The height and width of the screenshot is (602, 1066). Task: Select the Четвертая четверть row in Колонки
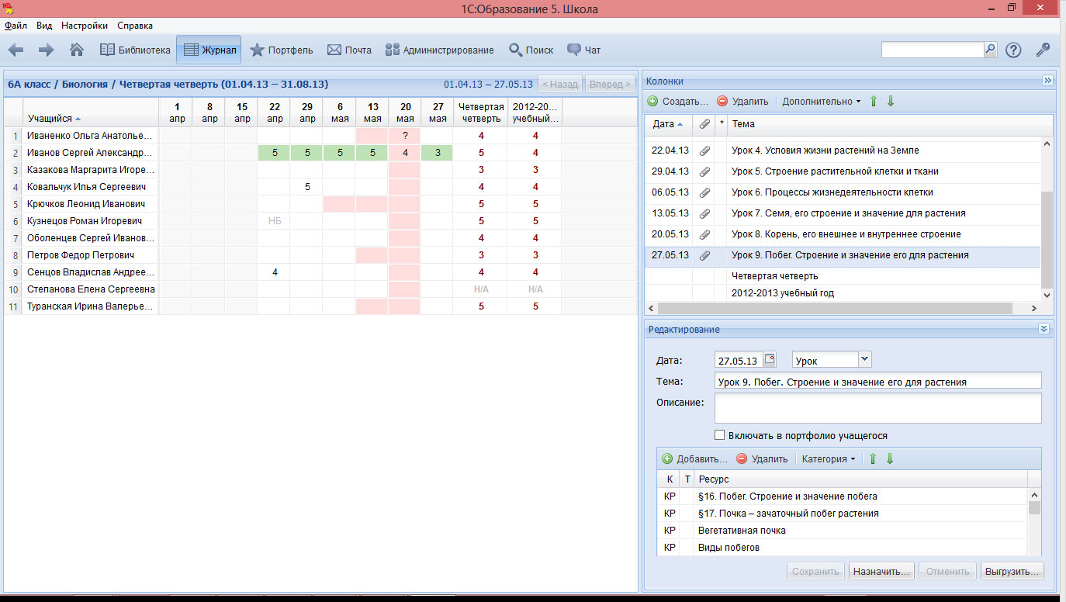(x=843, y=275)
